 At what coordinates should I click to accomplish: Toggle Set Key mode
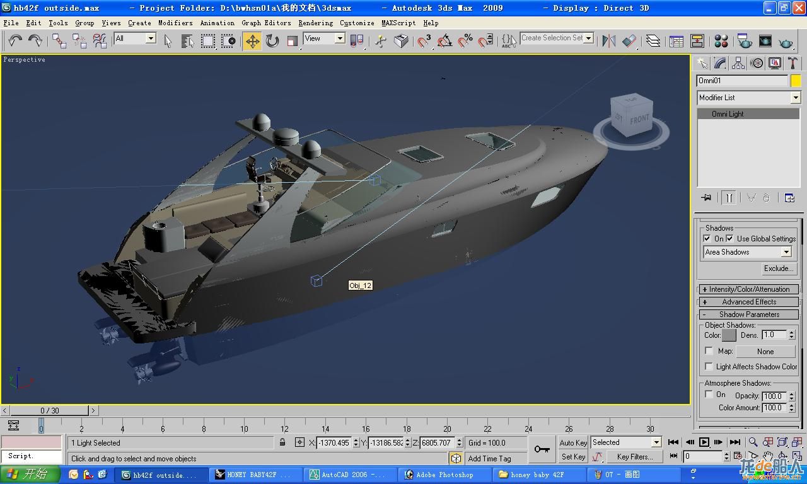point(573,457)
